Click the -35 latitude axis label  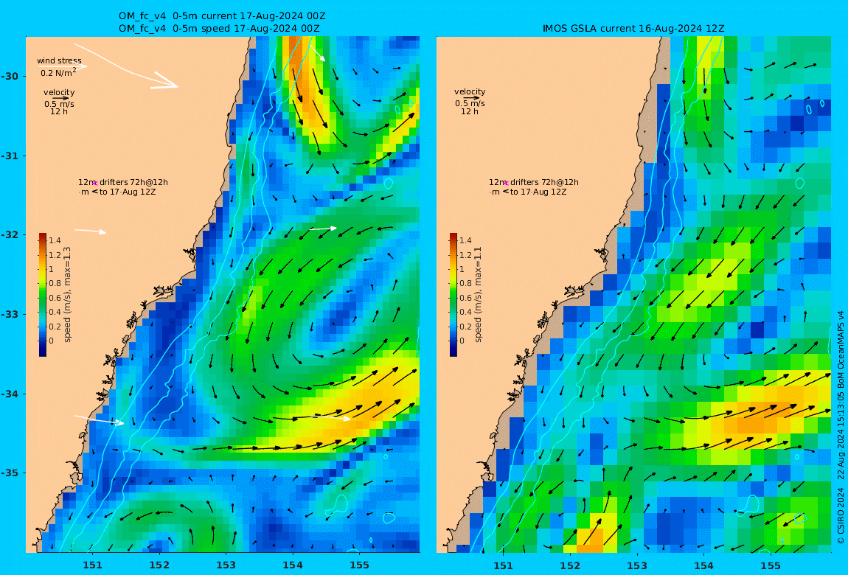click(x=9, y=473)
